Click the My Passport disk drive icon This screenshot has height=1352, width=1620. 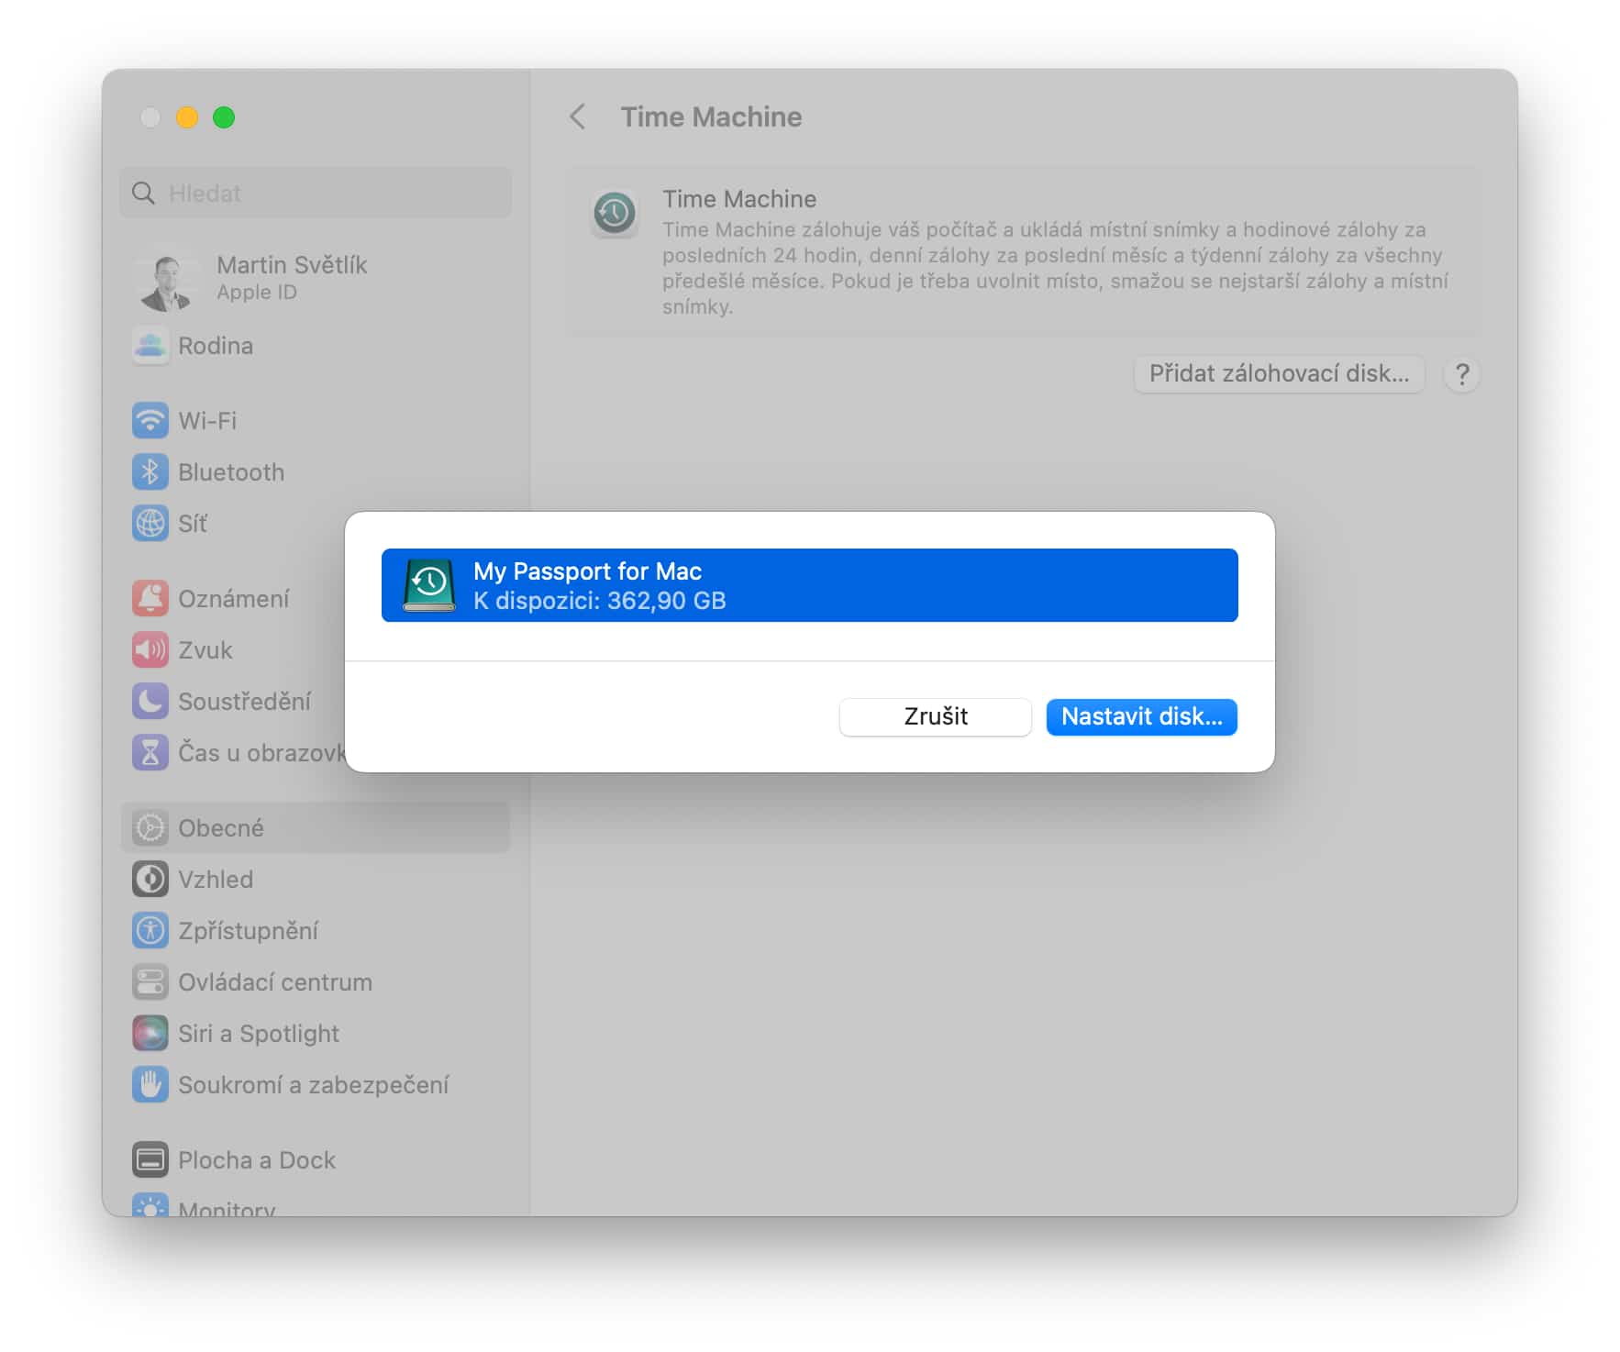[x=428, y=585]
